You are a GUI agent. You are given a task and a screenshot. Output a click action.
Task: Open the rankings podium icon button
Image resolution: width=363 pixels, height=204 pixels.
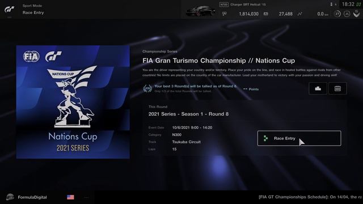pyautogui.click(x=318, y=88)
